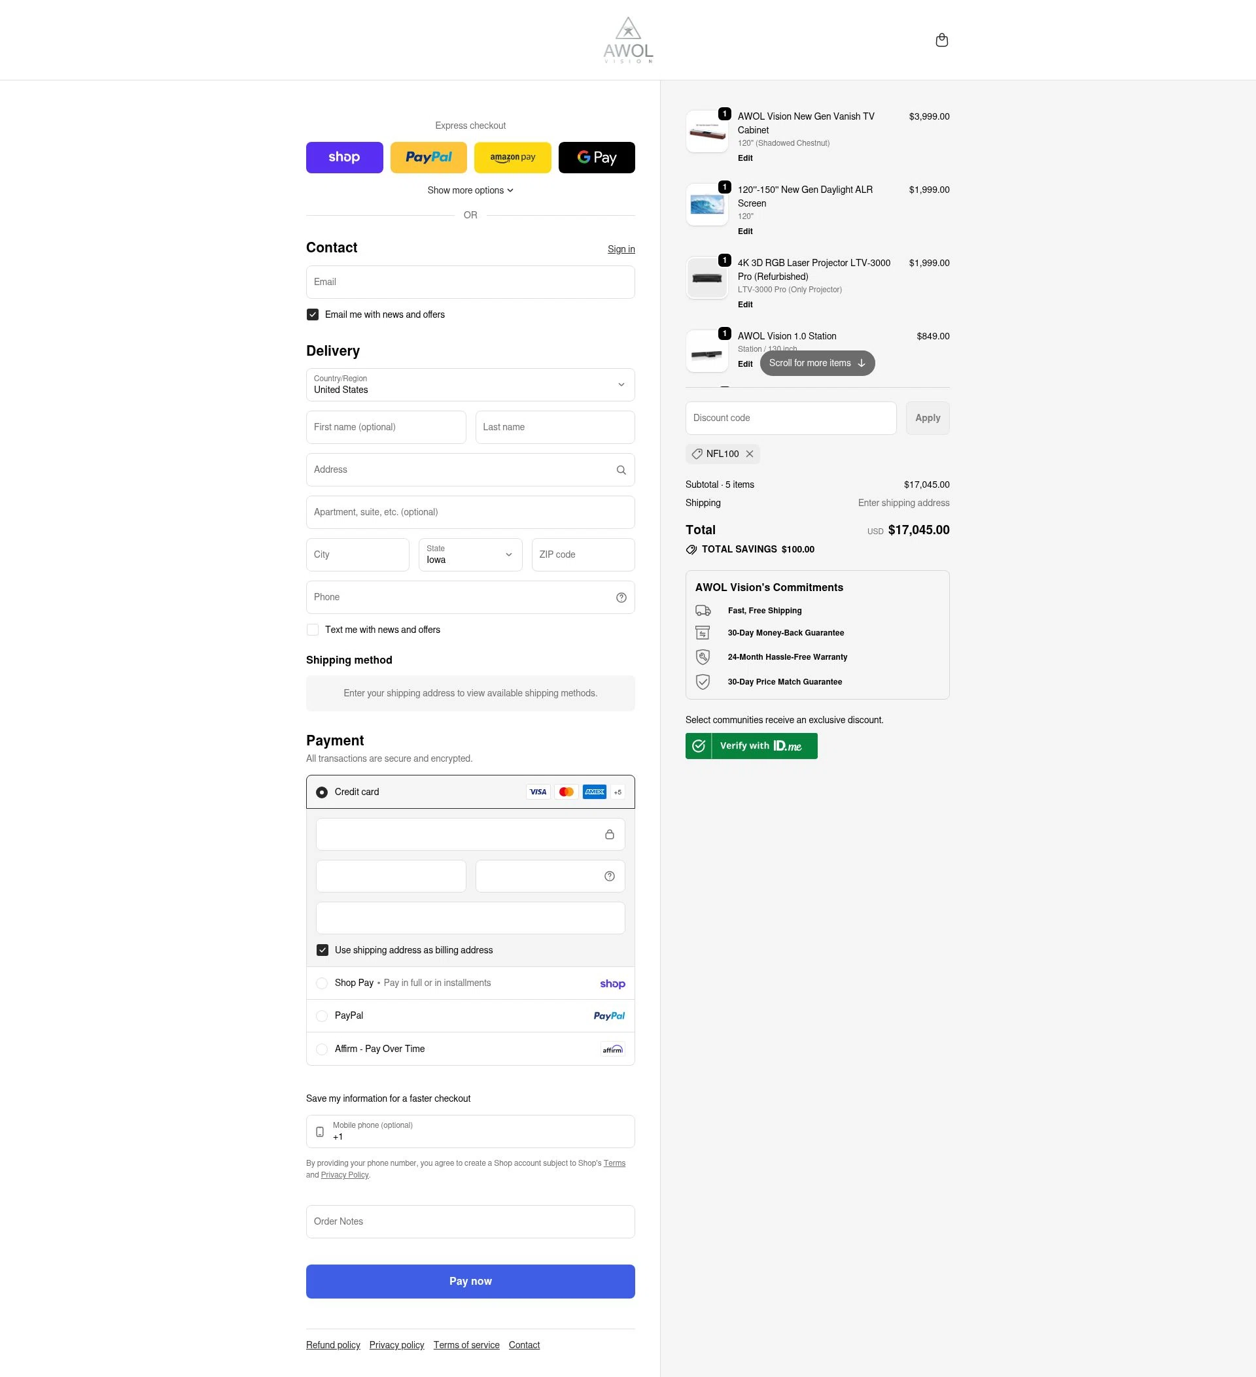Click the address search magnifier icon
The image size is (1256, 1377).
(x=621, y=470)
